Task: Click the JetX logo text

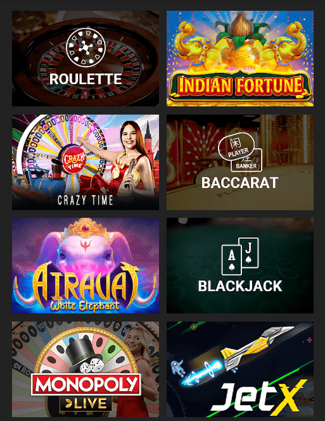Action: (x=259, y=396)
